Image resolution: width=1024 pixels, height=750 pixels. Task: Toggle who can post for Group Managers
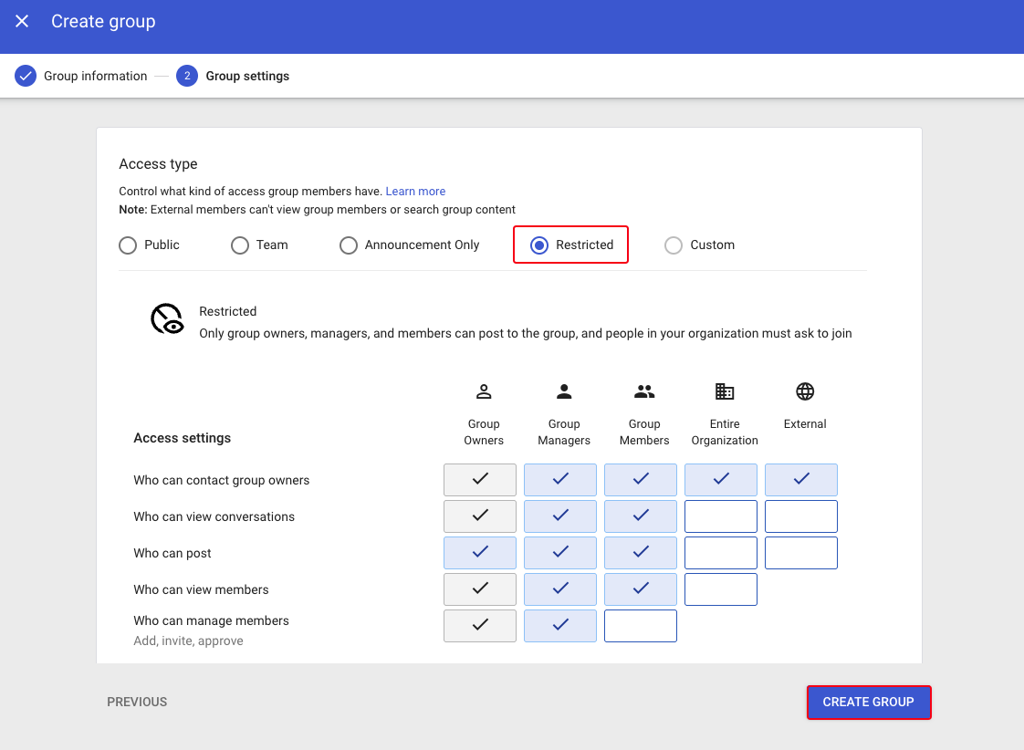click(560, 553)
